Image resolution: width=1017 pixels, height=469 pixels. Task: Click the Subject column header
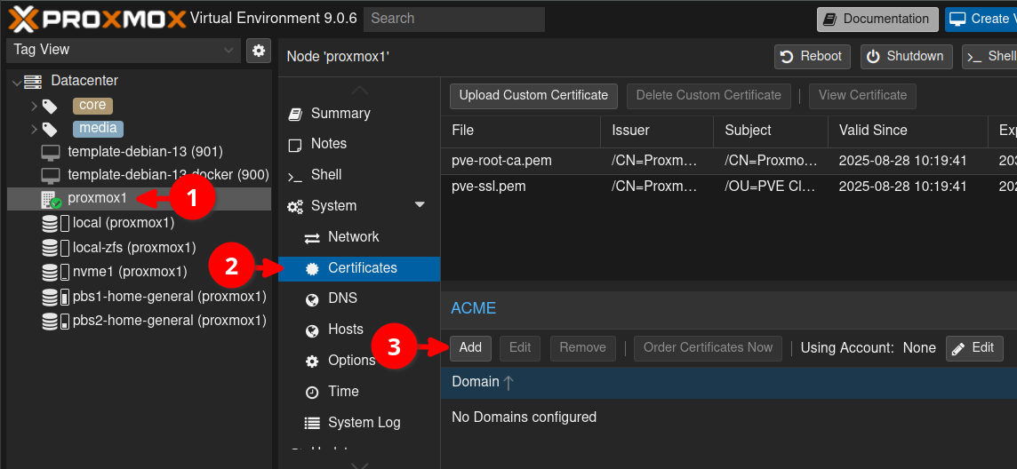click(x=771, y=131)
